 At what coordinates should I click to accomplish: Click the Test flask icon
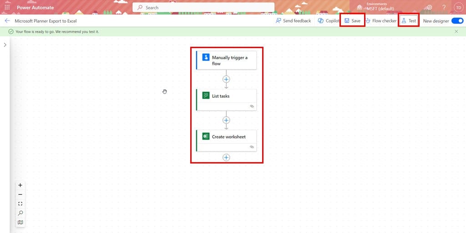[404, 21]
